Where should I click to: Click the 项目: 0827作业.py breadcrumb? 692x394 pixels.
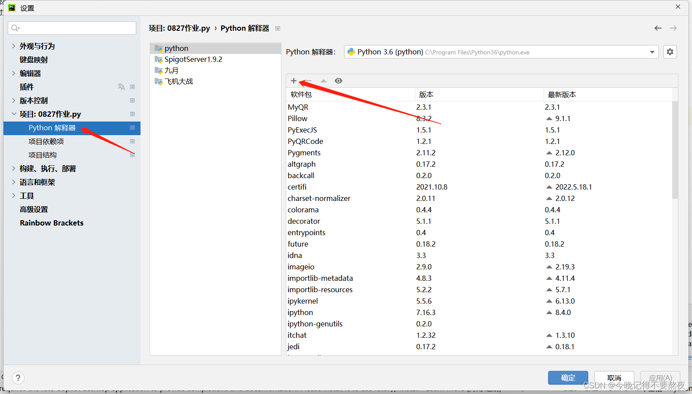pyautogui.click(x=179, y=28)
